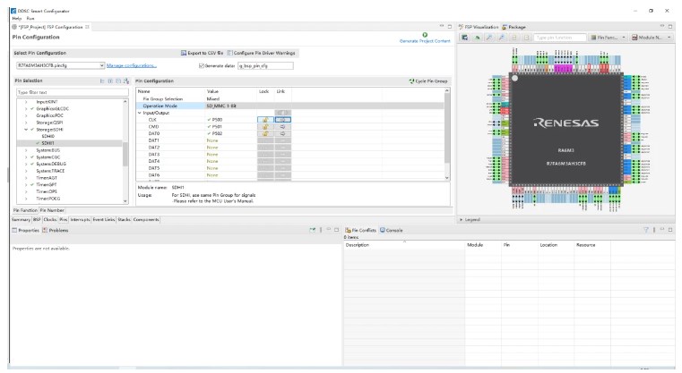This screenshot has height=373, width=682.
Task: Collapse the Storage:SDHI tree node
Action: tap(26, 130)
